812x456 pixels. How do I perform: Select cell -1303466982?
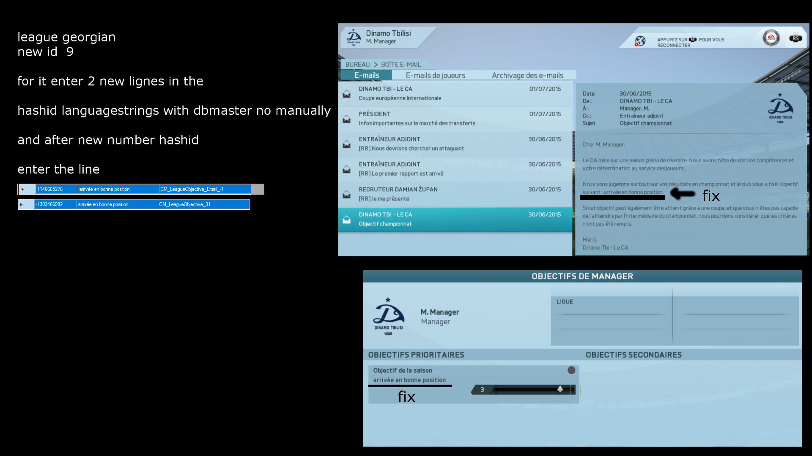[55, 204]
